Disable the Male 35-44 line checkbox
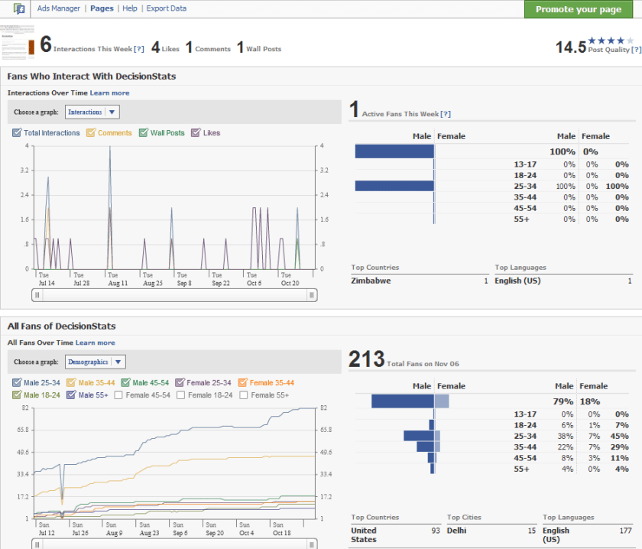The image size is (642, 549). [71, 383]
